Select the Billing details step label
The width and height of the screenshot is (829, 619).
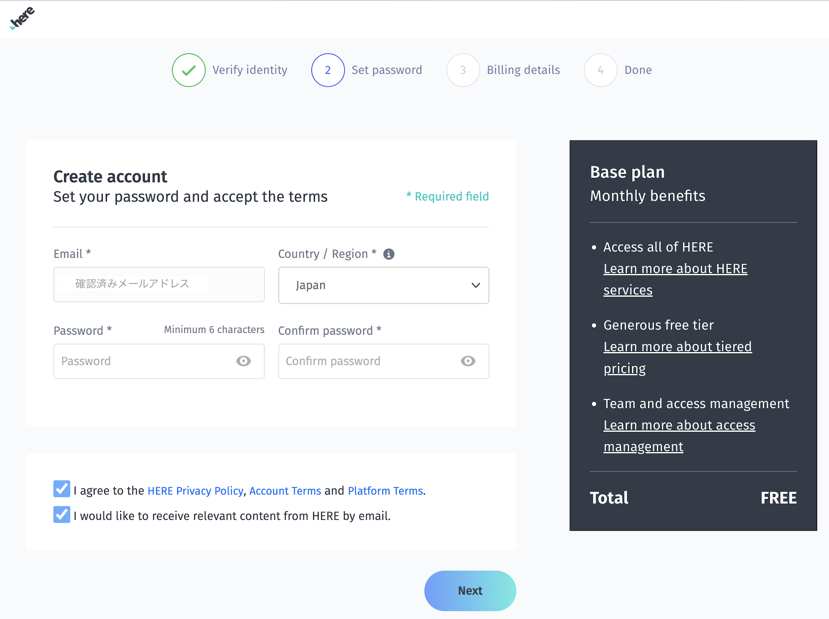[524, 70]
